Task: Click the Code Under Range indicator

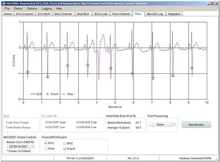Action: coord(18,127)
